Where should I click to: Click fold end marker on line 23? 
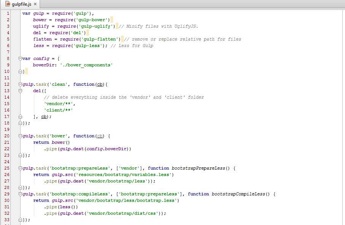click(20, 155)
